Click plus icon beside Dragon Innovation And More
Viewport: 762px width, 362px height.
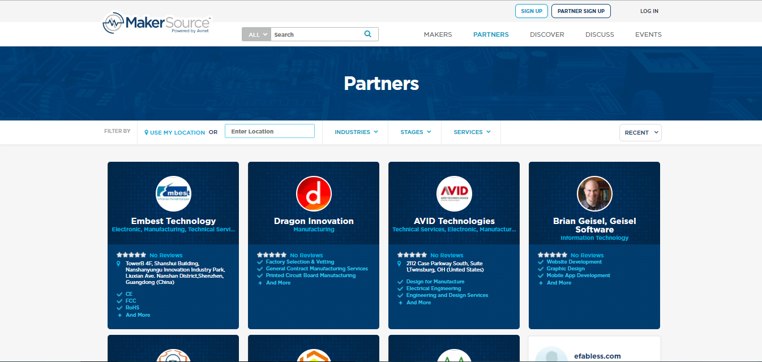pyautogui.click(x=260, y=283)
